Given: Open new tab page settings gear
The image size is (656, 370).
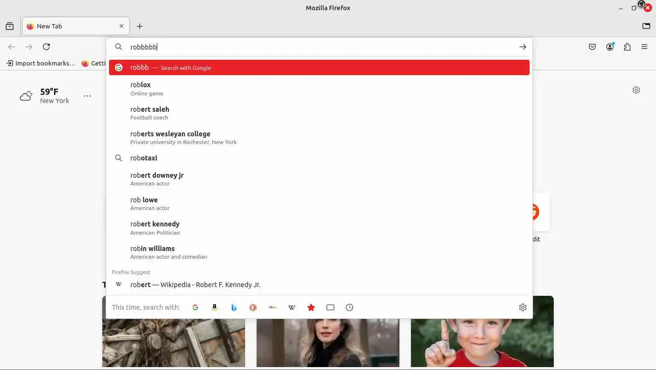Looking at the screenshot, I should tap(636, 90).
